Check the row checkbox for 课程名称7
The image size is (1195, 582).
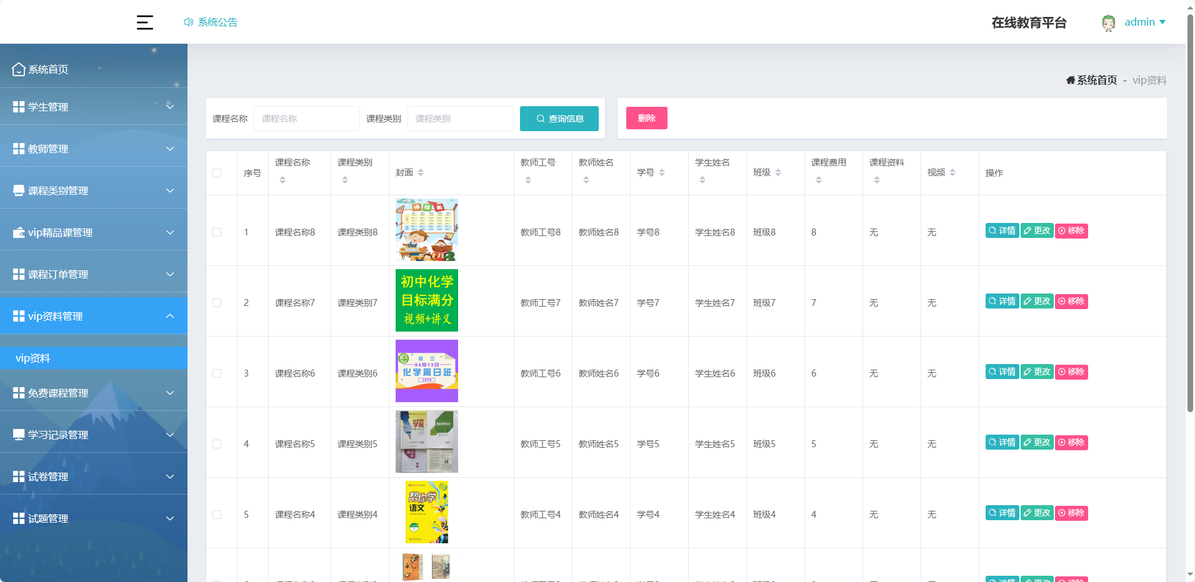[217, 303]
